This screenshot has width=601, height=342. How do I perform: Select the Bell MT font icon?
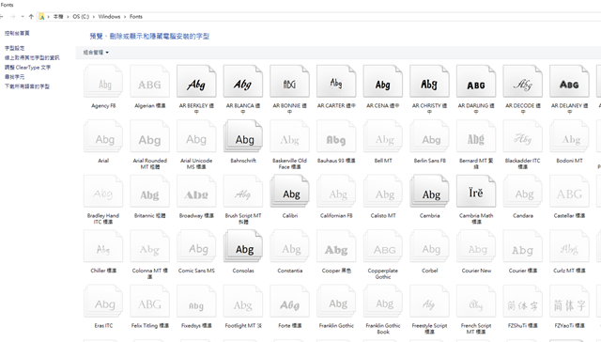click(383, 136)
